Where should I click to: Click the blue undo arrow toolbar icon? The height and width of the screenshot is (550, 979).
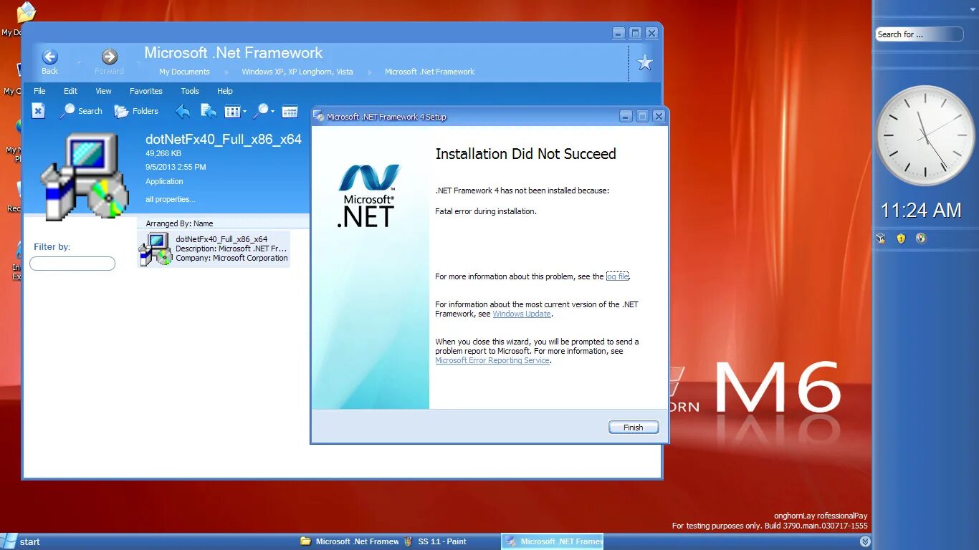pyautogui.click(x=183, y=111)
